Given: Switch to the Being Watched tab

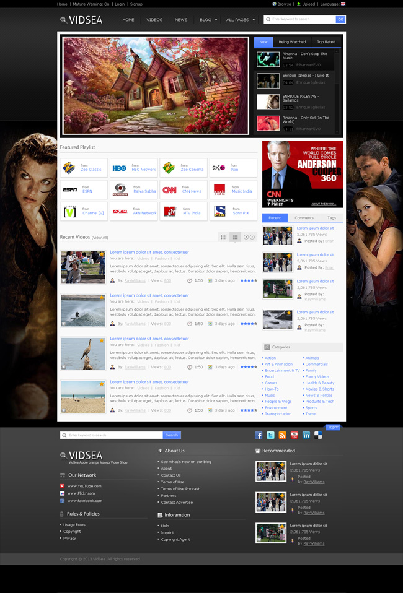Looking at the screenshot, I should point(292,42).
